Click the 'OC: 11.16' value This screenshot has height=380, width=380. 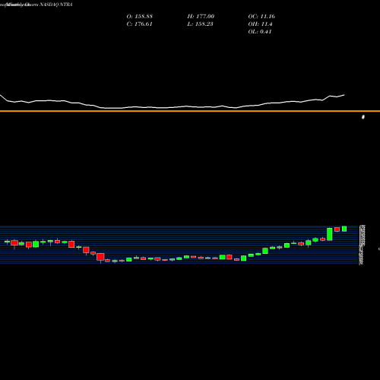(x=261, y=17)
